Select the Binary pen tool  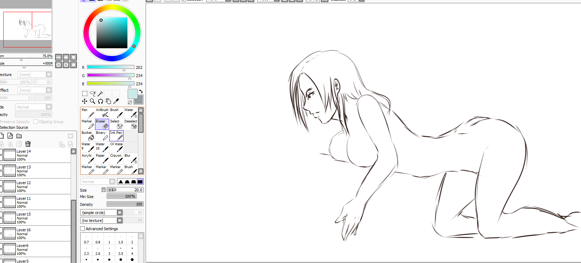(102, 136)
